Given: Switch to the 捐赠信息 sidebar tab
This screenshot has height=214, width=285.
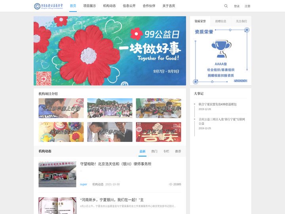Looking at the screenshot, I should tap(220, 21).
